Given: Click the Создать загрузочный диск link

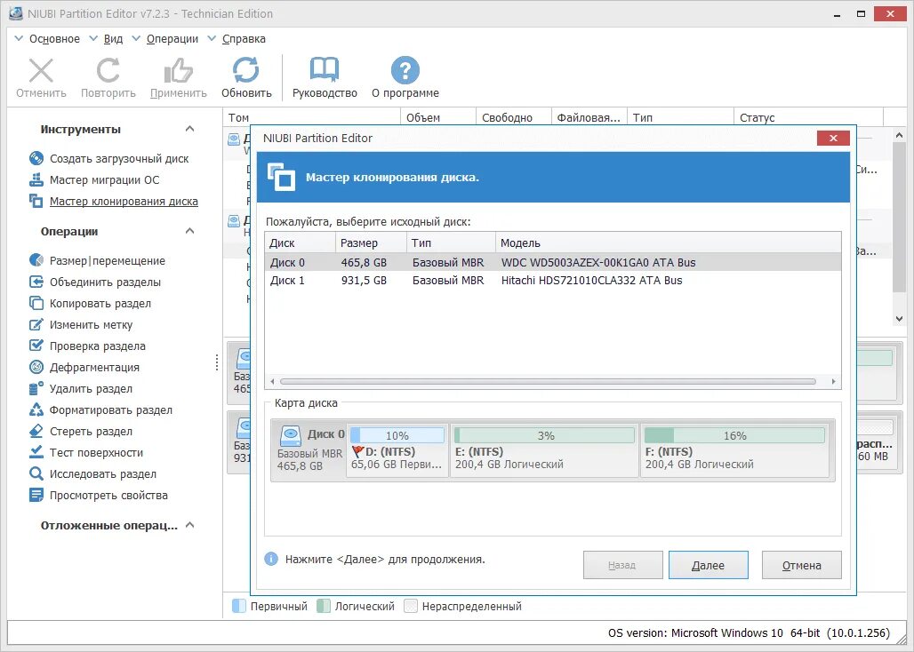Looking at the screenshot, I should [x=119, y=158].
